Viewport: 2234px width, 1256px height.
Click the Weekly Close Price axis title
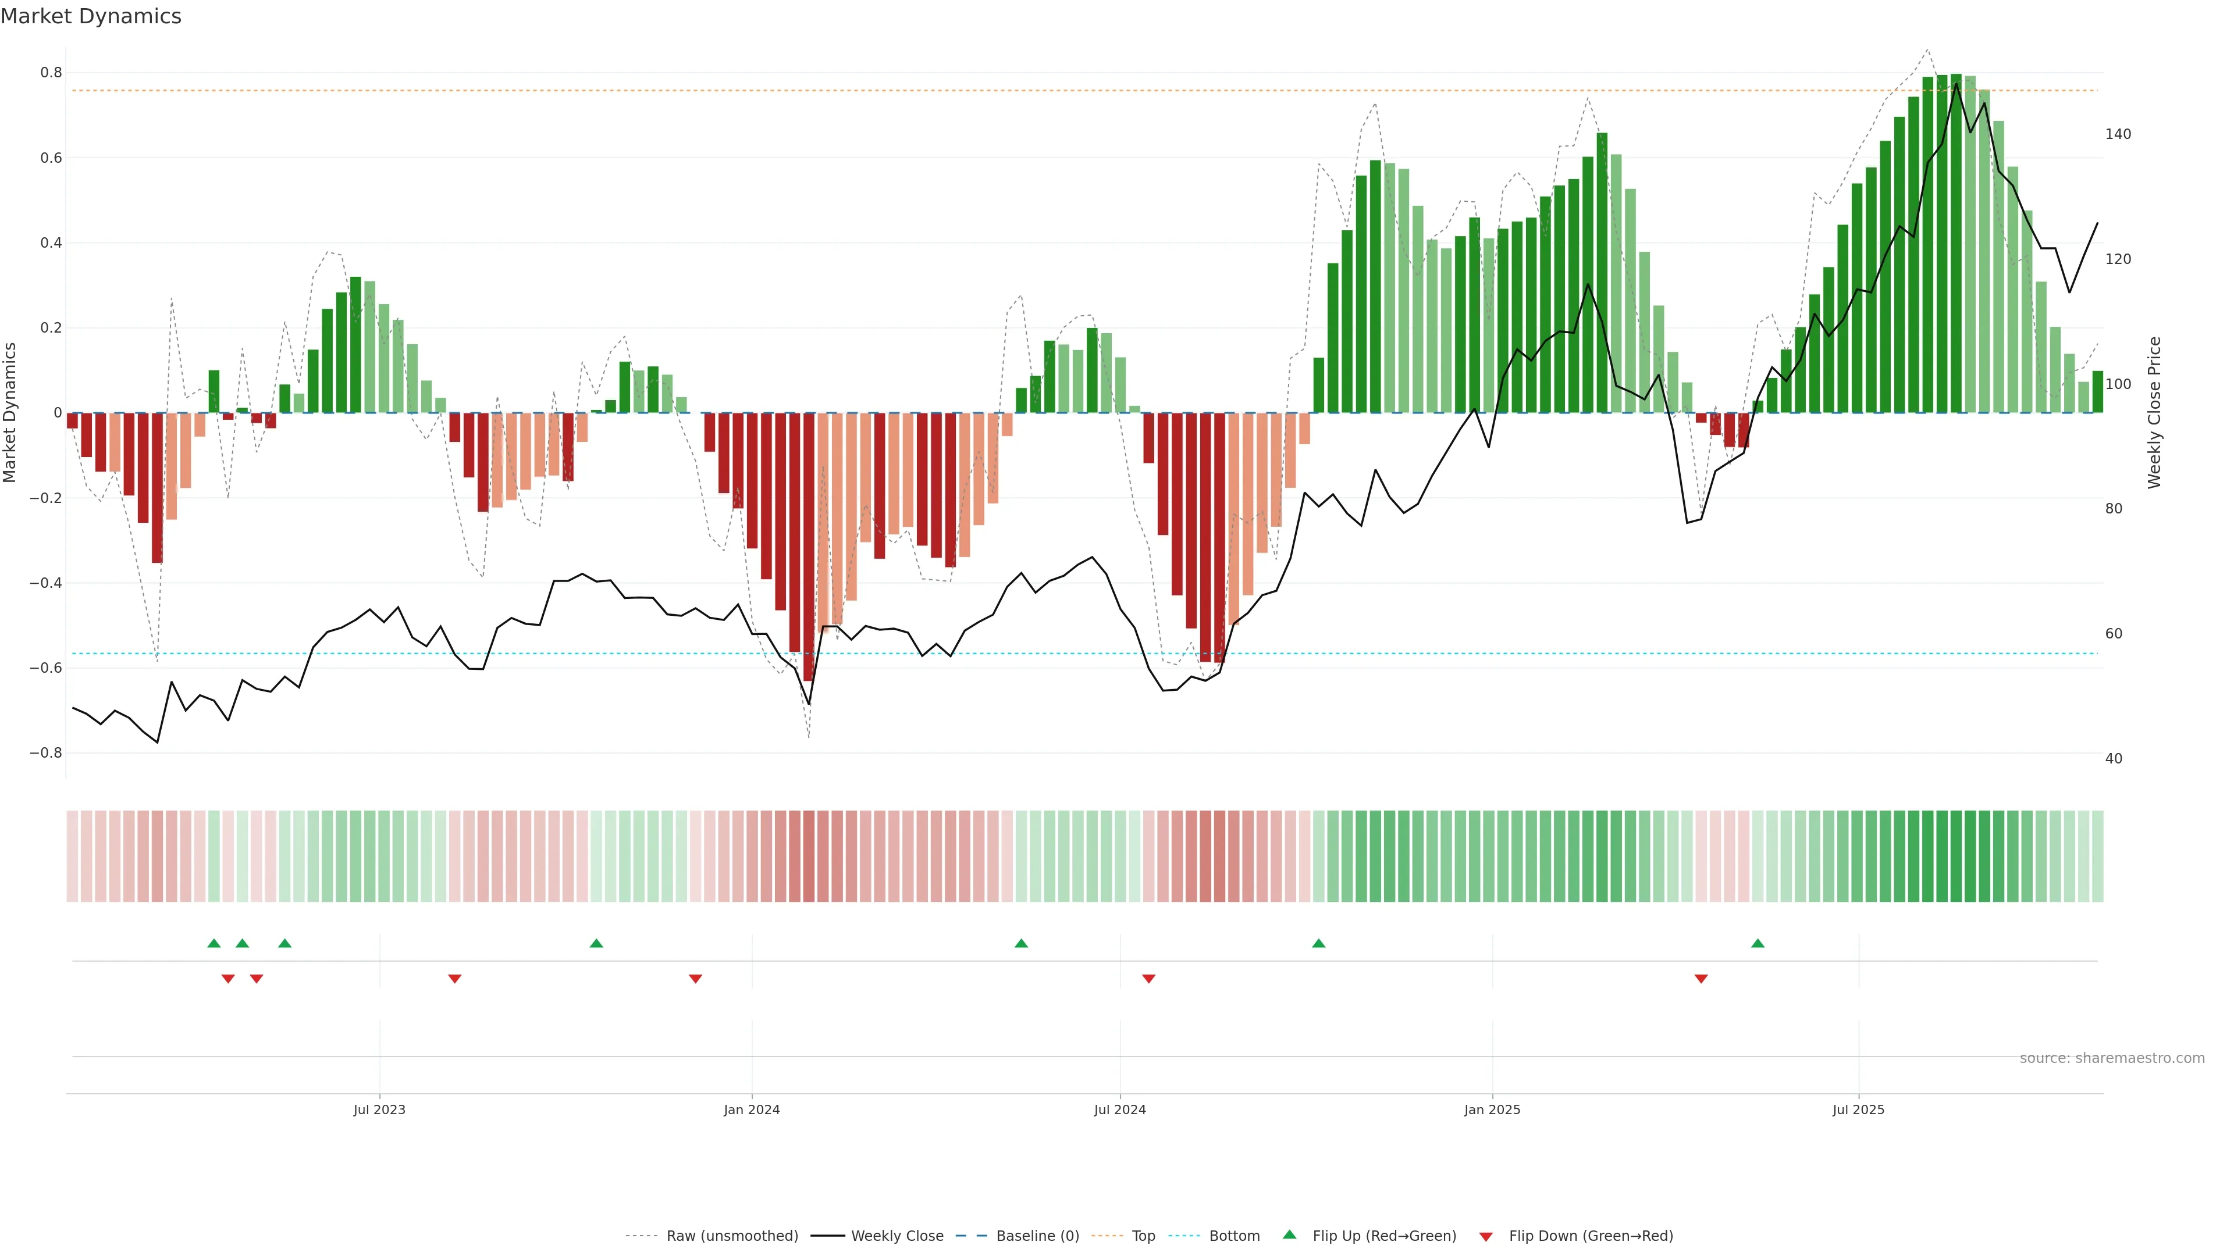pyautogui.click(x=2154, y=413)
